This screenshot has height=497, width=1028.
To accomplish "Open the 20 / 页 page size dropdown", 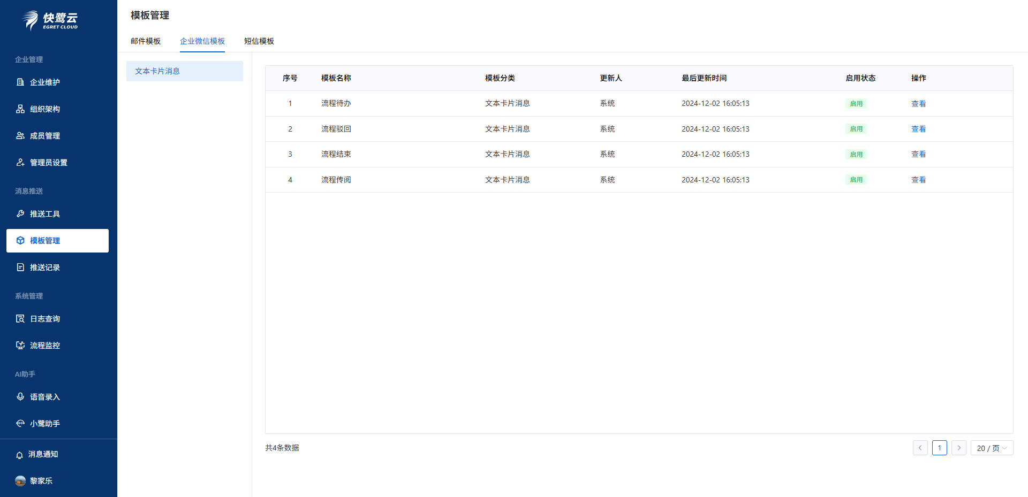I will [992, 448].
